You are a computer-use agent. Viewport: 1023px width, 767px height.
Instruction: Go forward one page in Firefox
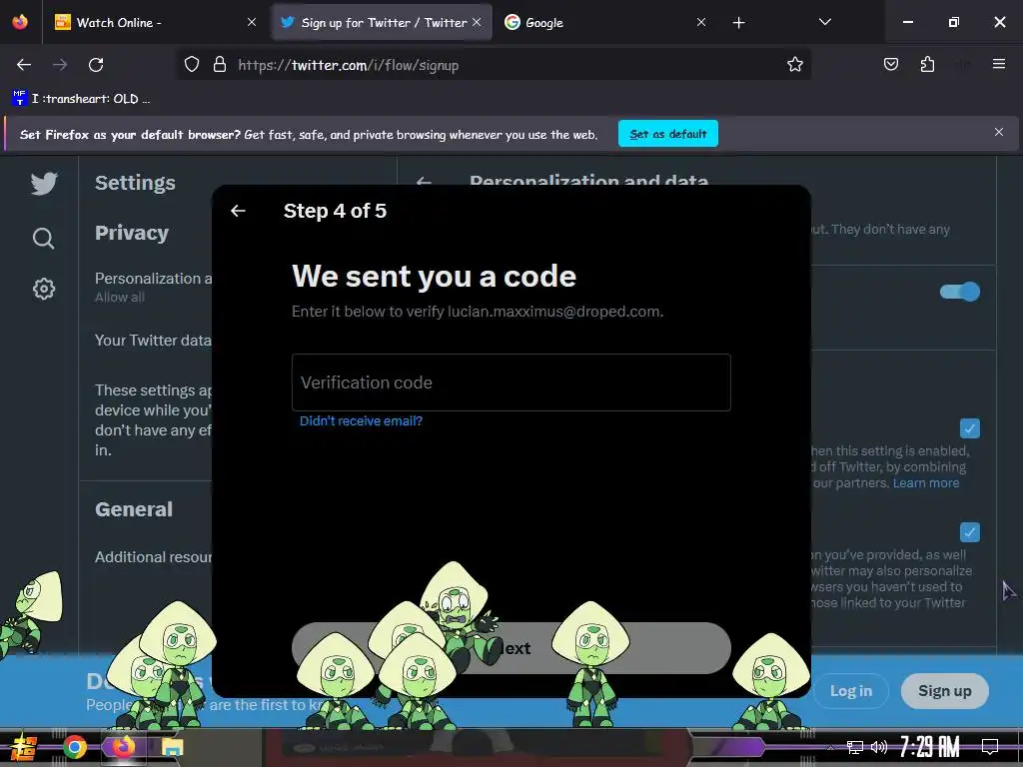[60, 65]
